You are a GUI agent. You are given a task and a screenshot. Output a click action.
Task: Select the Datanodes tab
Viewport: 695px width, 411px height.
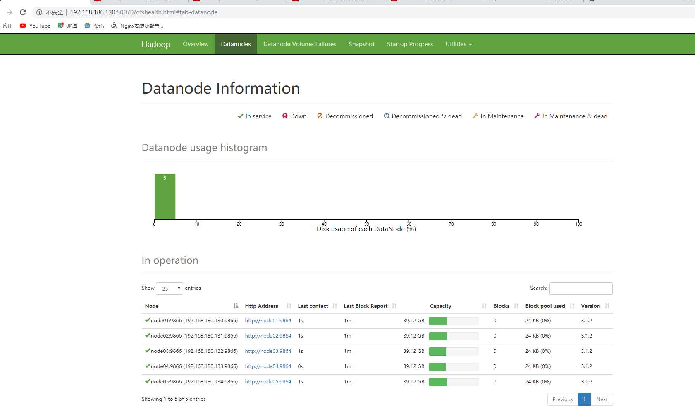coord(236,44)
